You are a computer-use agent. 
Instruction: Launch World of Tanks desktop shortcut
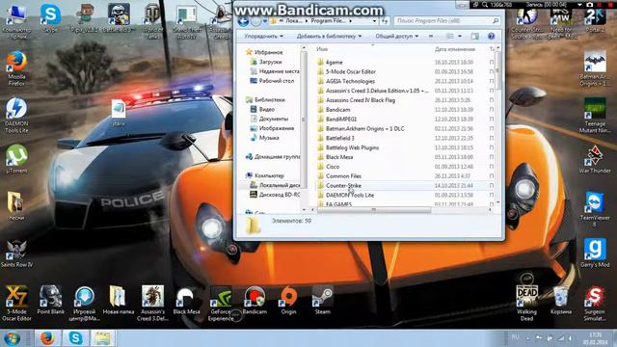152,21
